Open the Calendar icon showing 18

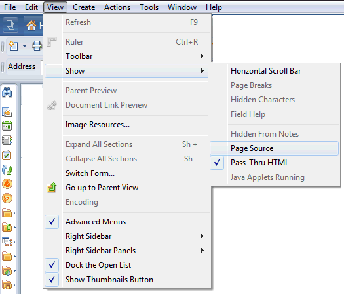[7, 126]
